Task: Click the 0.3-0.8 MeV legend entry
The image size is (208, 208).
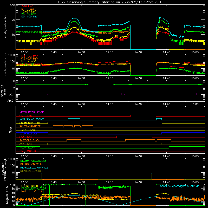Action: tap(30, 58)
